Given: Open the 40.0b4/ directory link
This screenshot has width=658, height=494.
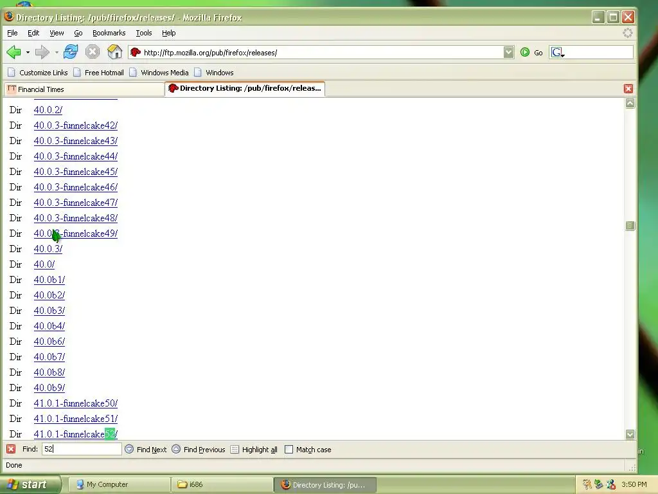Looking at the screenshot, I should pos(49,326).
